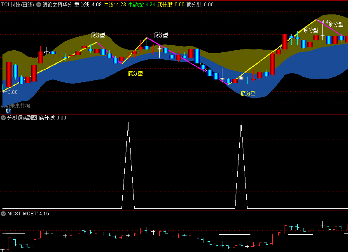Click the 牛熊线: 4.24 value label

pyautogui.click(x=141, y=5)
